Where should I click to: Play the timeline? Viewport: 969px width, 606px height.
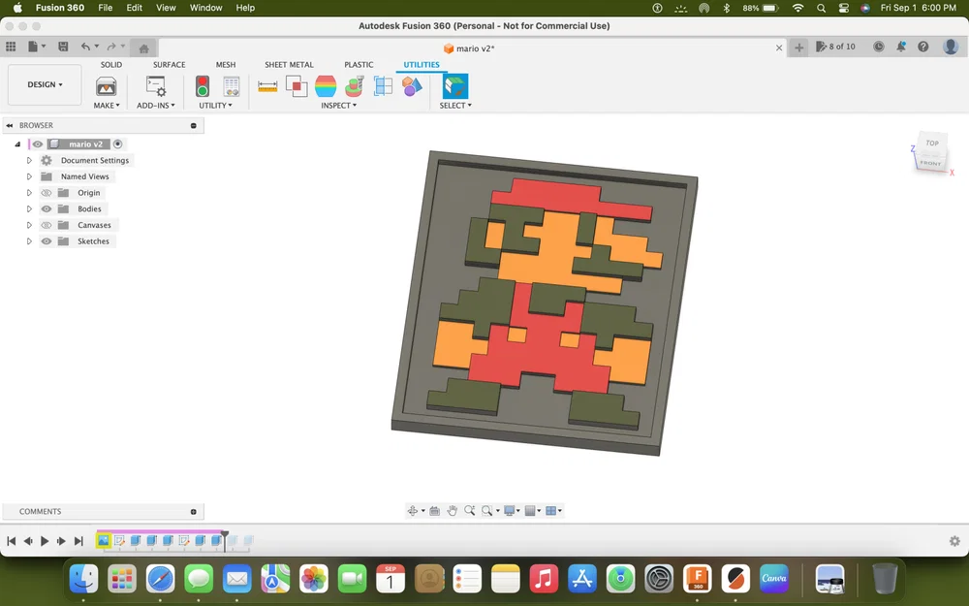pyautogui.click(x=45, y=541)
